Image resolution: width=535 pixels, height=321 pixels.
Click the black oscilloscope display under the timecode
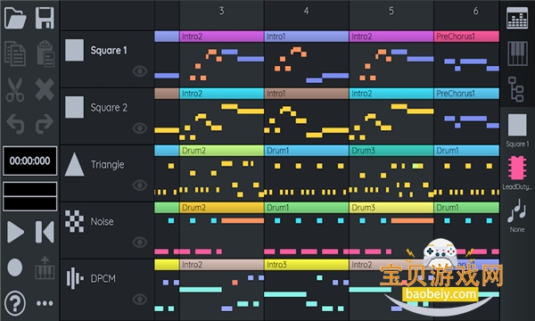click(x=30, y=196)
